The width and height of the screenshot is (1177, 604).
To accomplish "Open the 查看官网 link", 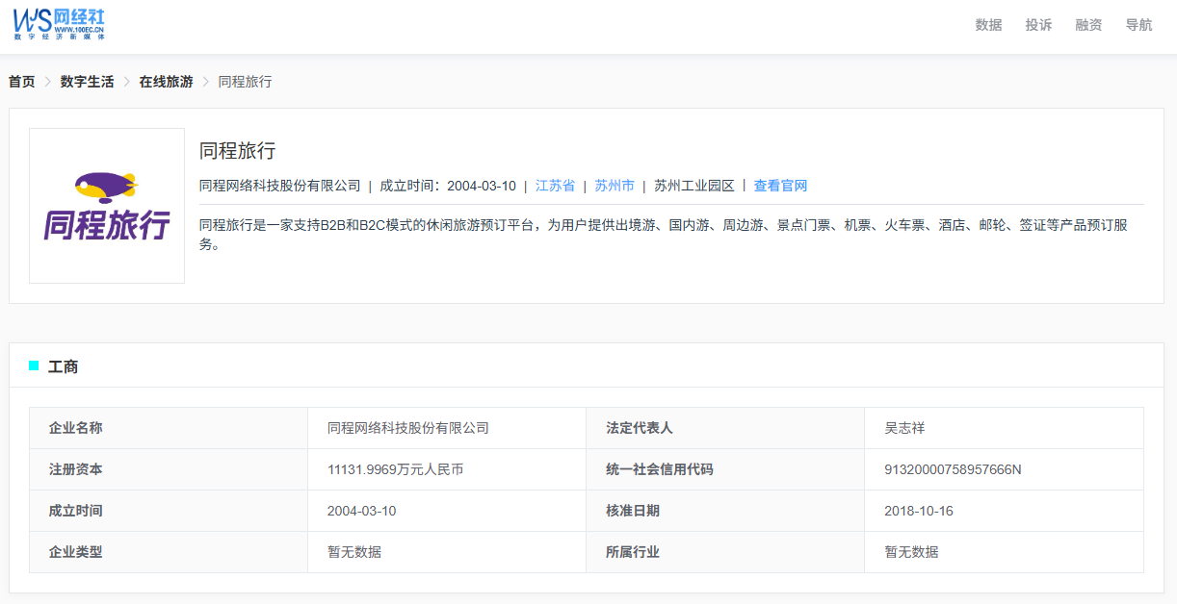I will pyautogui.click(x=780, y=186).
